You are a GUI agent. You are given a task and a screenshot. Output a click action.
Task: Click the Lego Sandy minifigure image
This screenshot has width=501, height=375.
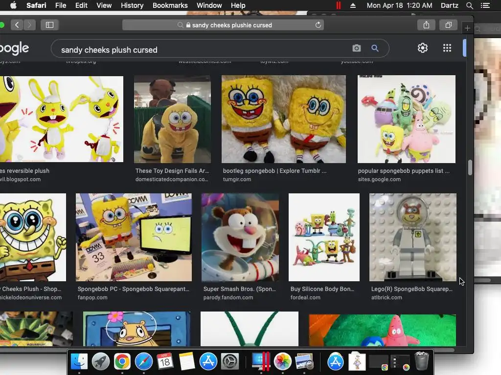413,237
